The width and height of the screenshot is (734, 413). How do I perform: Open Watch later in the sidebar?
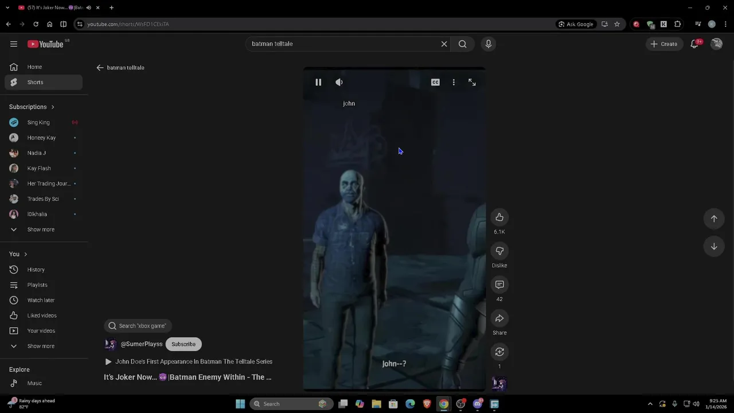[x=44, y=300]
